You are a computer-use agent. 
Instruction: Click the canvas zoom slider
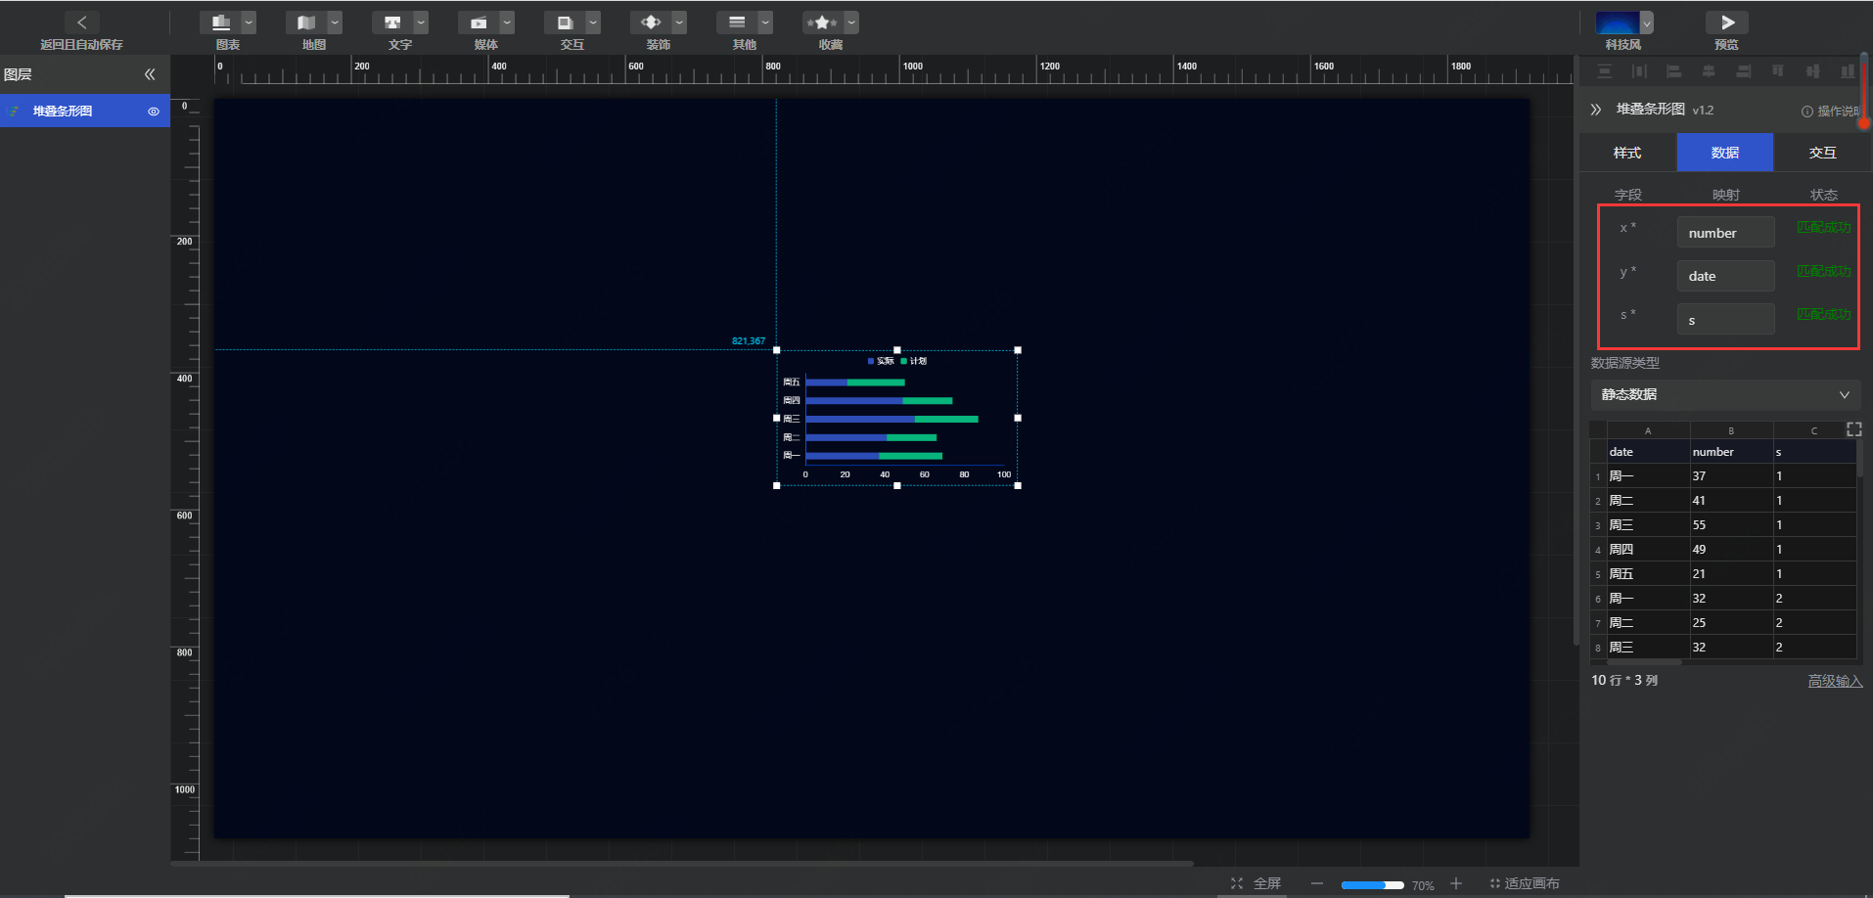point(1372,884)
